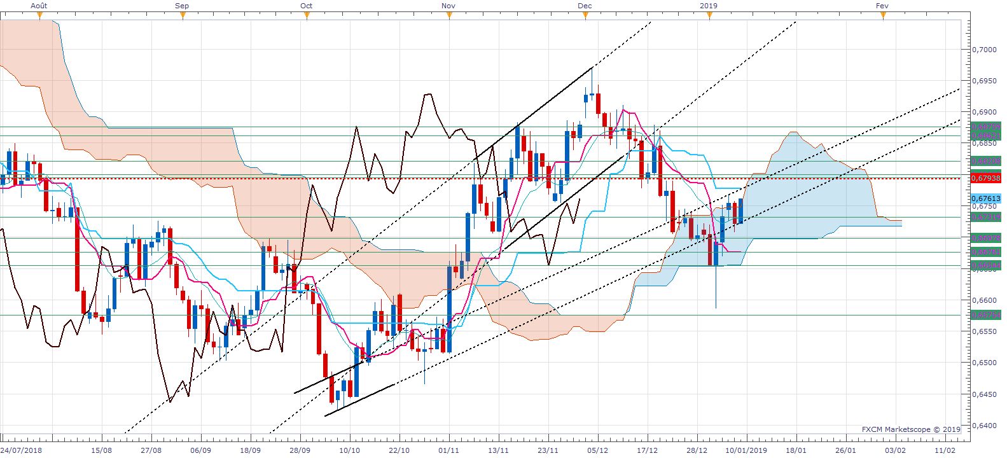Select the blue 0,67613 current price label
This screenshot has width=1007, height=458.
click(985, 198)
